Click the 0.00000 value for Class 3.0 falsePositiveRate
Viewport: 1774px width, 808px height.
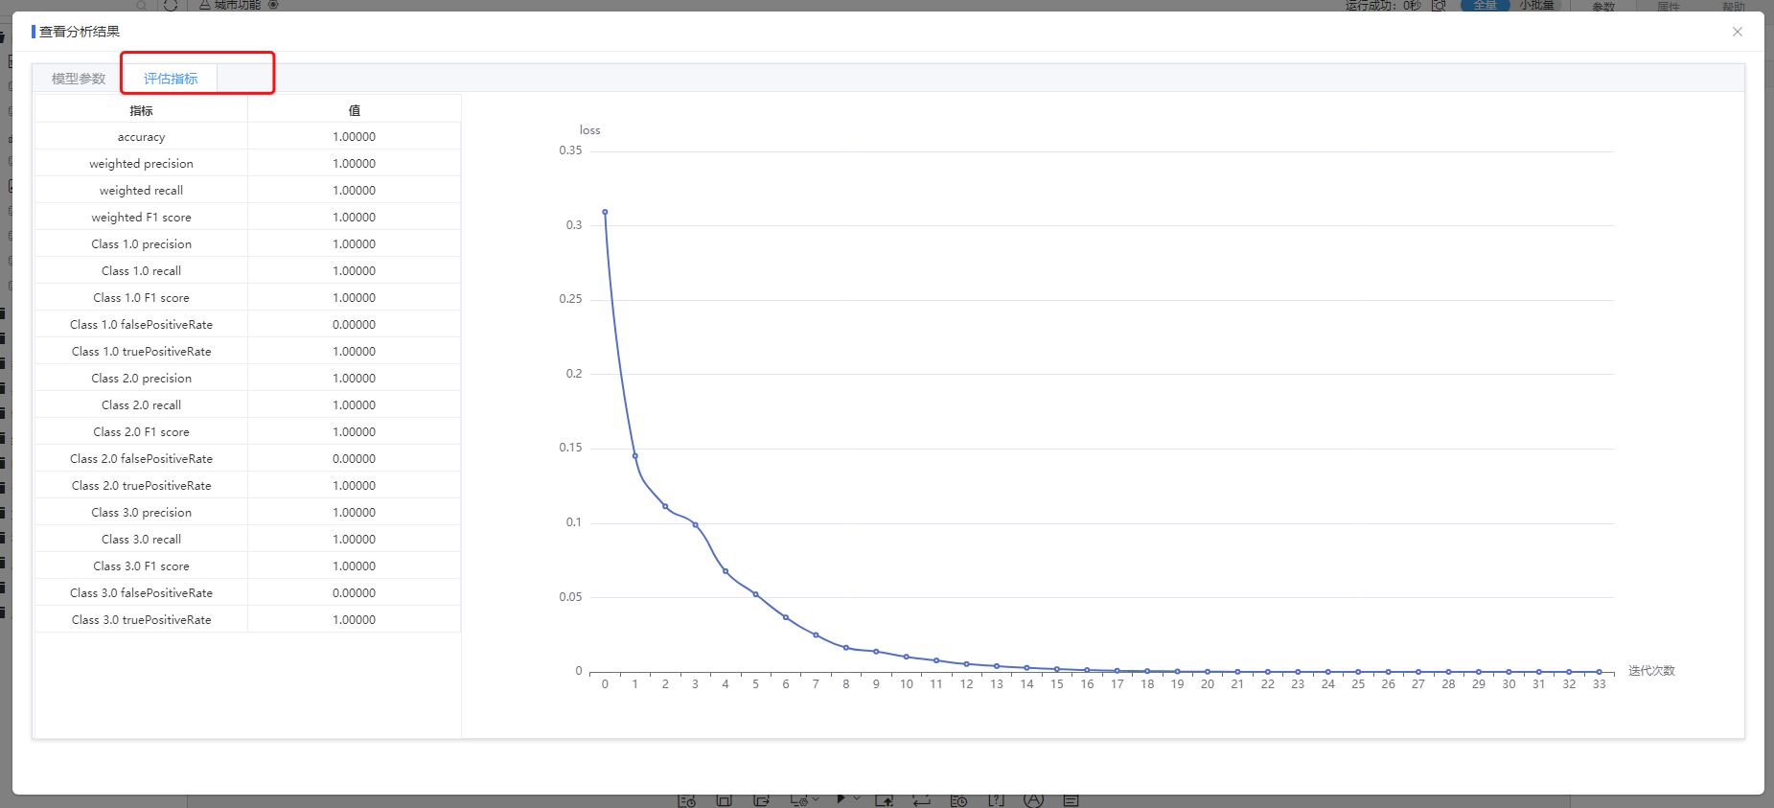[354, 593]
